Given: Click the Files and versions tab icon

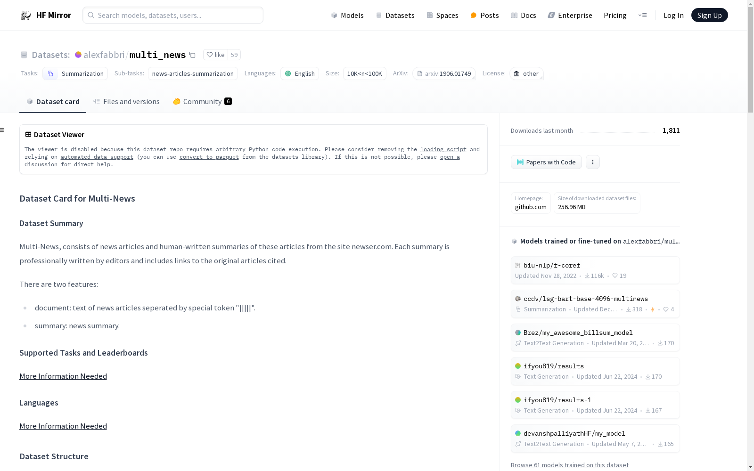Looking at the screenshot, I should tap(97, 101).
